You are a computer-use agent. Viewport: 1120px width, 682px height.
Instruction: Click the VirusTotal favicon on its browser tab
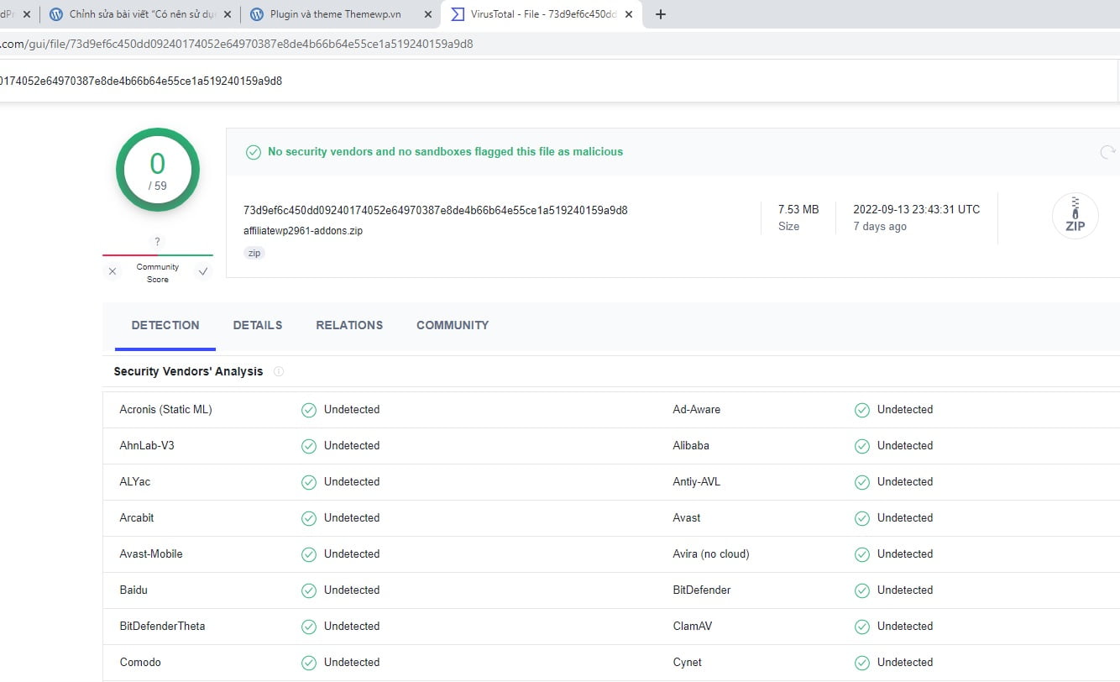pyautogui.click(x=457, y=13)
